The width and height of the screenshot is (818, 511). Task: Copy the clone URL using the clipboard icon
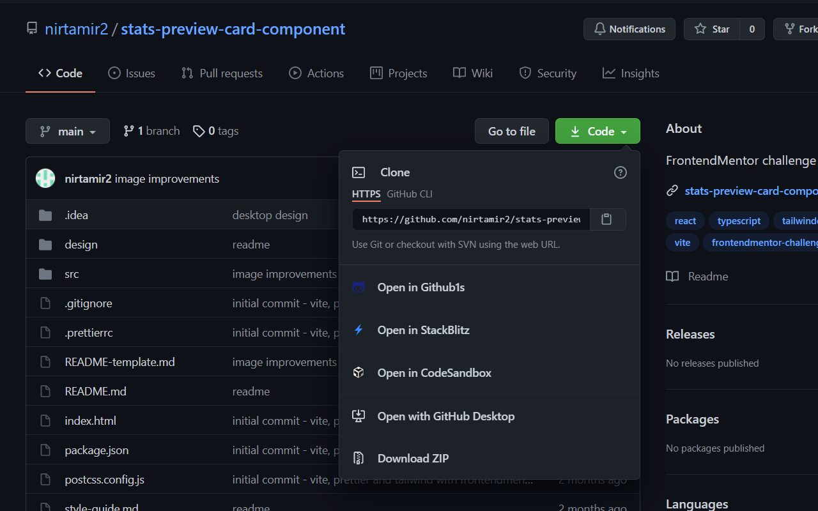606,219
